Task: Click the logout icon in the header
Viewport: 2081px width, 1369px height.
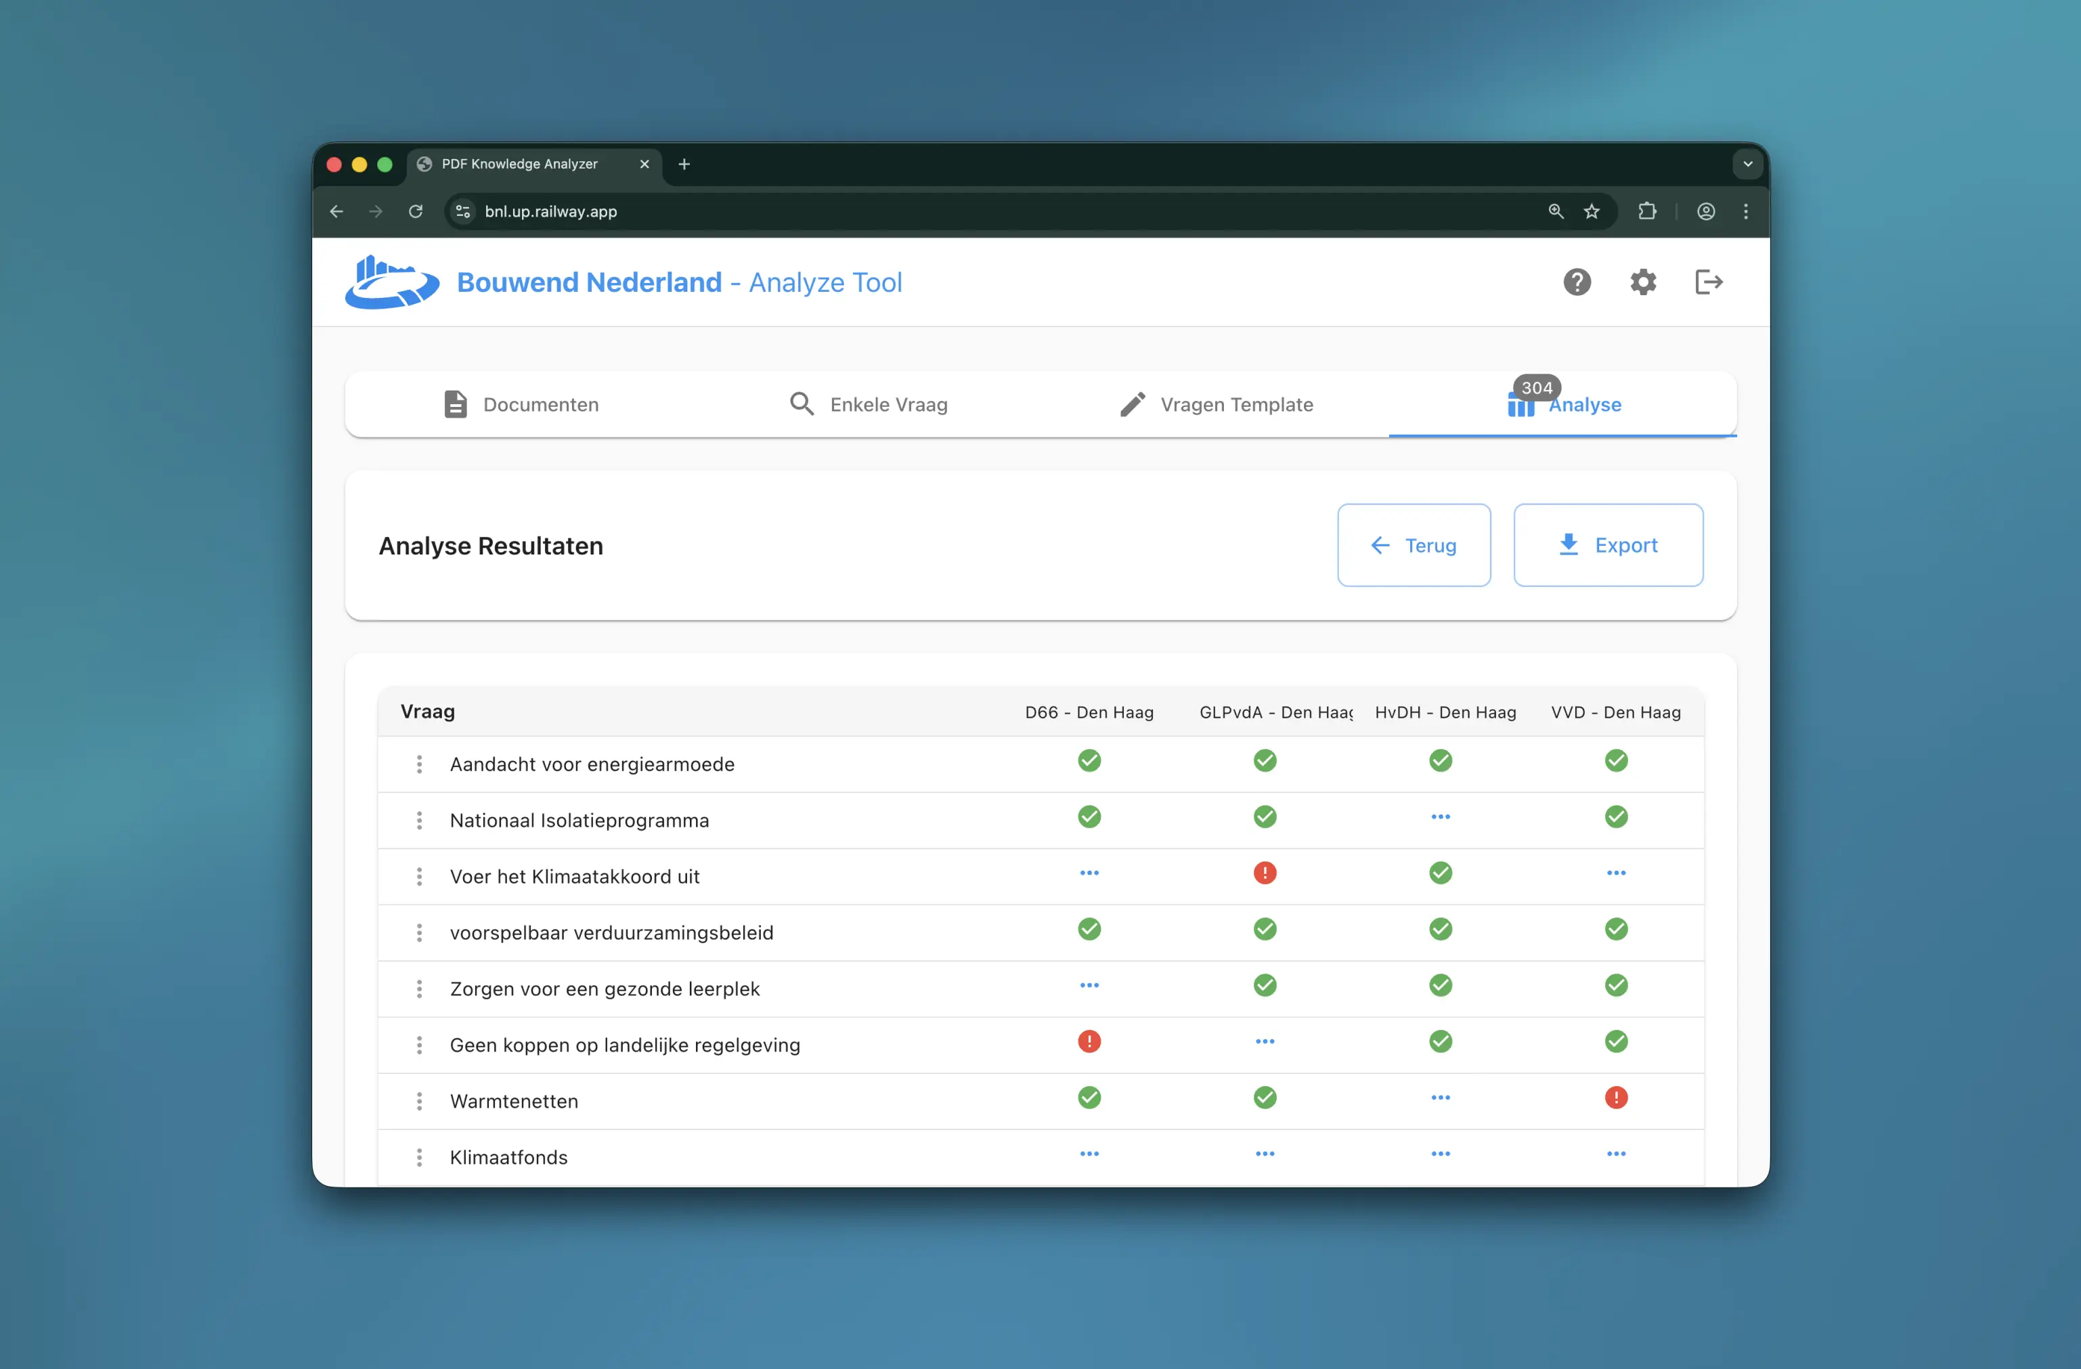Action: [x=1709, y=282]
